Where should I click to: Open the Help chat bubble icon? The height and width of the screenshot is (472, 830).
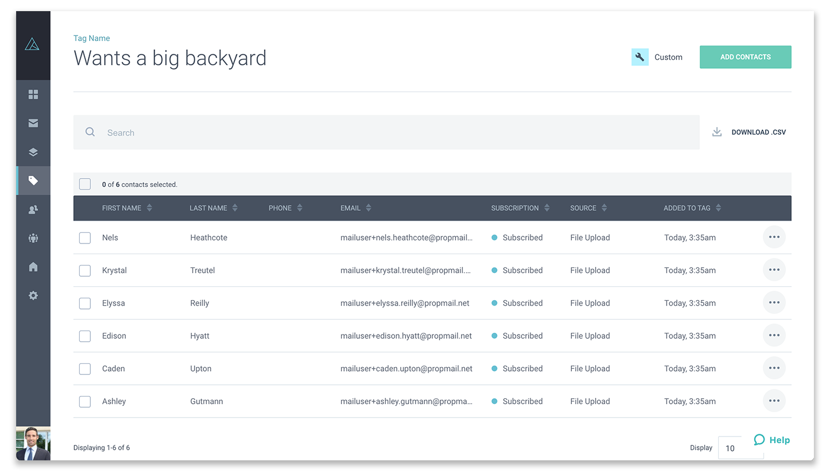759,440
